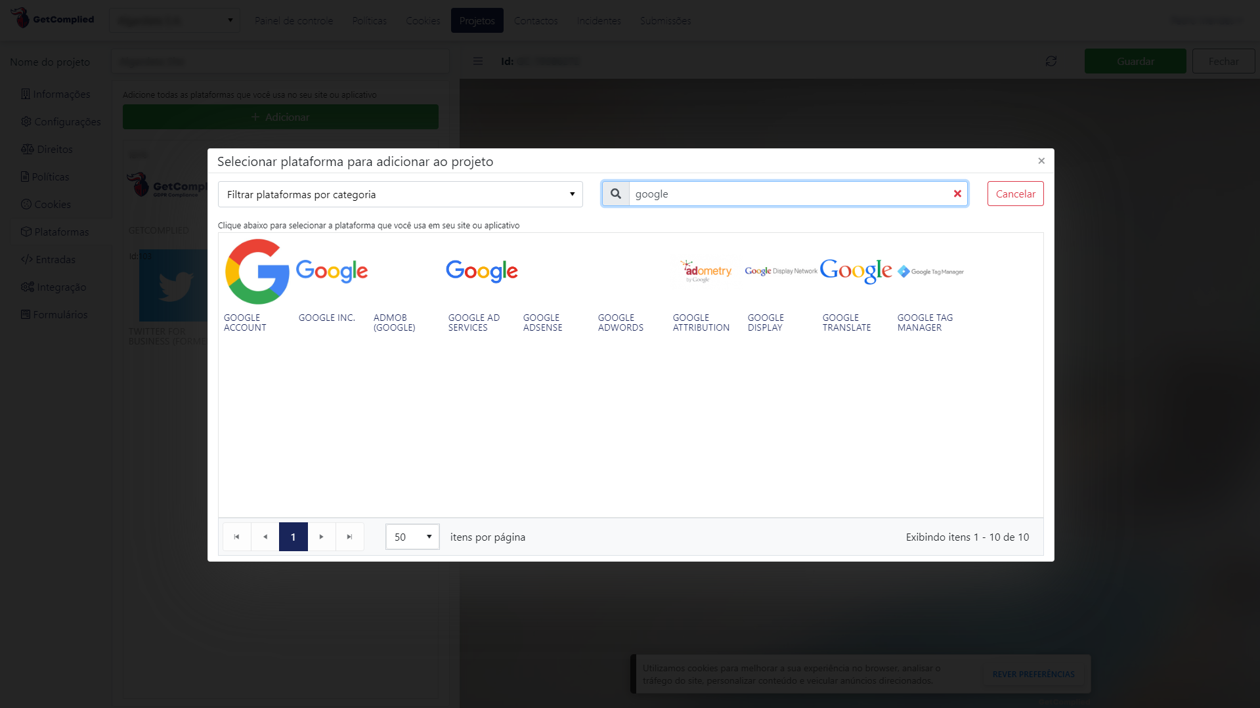Open Integração in the sidebar
This screenshot has height=708, width=1260.
(53, 287)
